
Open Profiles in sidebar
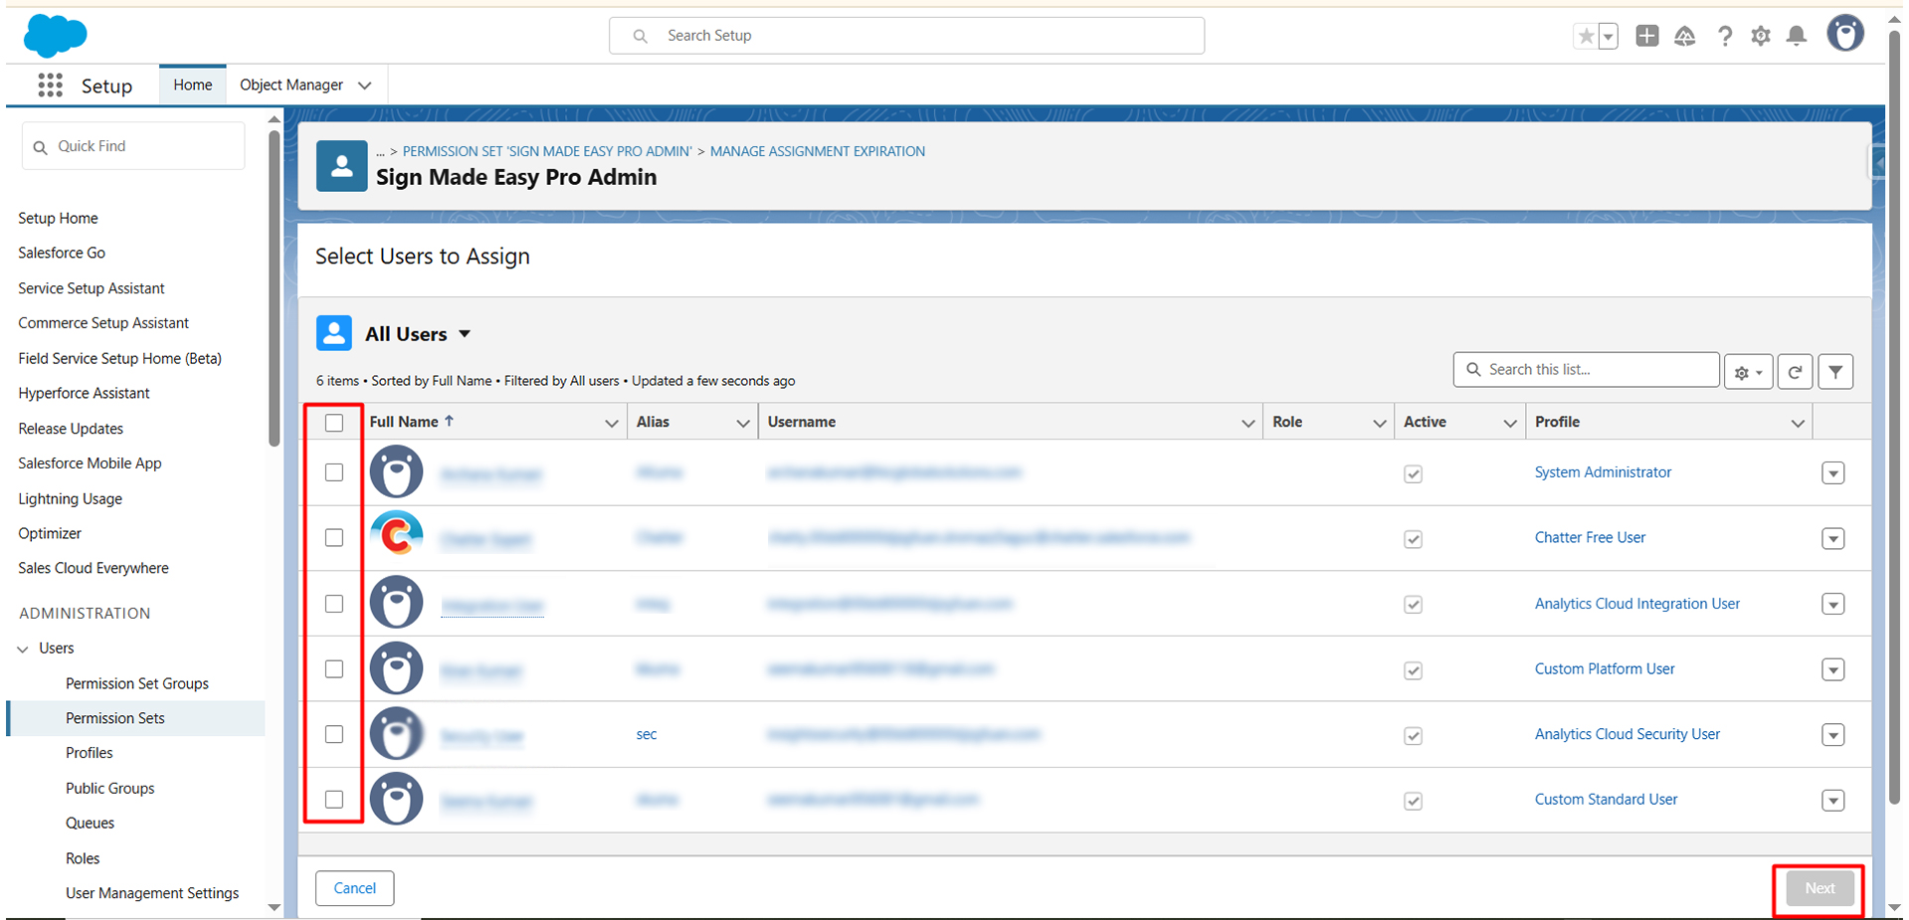coord(90,753)
